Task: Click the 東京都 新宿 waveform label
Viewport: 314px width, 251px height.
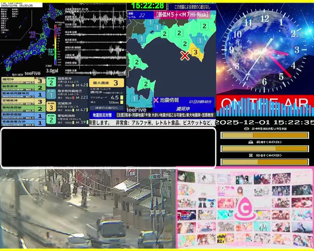Action: pyautogui.click(x=71, y=40)
